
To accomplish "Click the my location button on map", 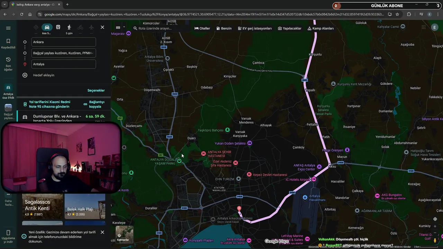I will tap(435, 219).
